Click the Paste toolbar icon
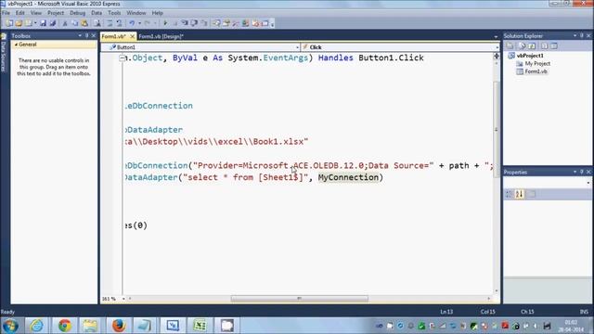Image resolution: width=594 pixels, height=334 pixels. [84, 23]
